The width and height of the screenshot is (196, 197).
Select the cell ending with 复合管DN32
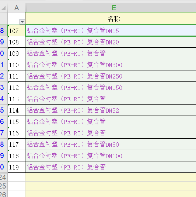point(111,110)
